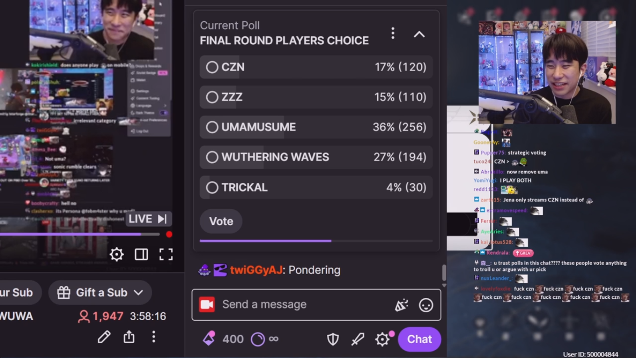The width and height of the screenshot is (636, 358).
Task: Collapse the Current Poll panel
Action: [419, 34]
